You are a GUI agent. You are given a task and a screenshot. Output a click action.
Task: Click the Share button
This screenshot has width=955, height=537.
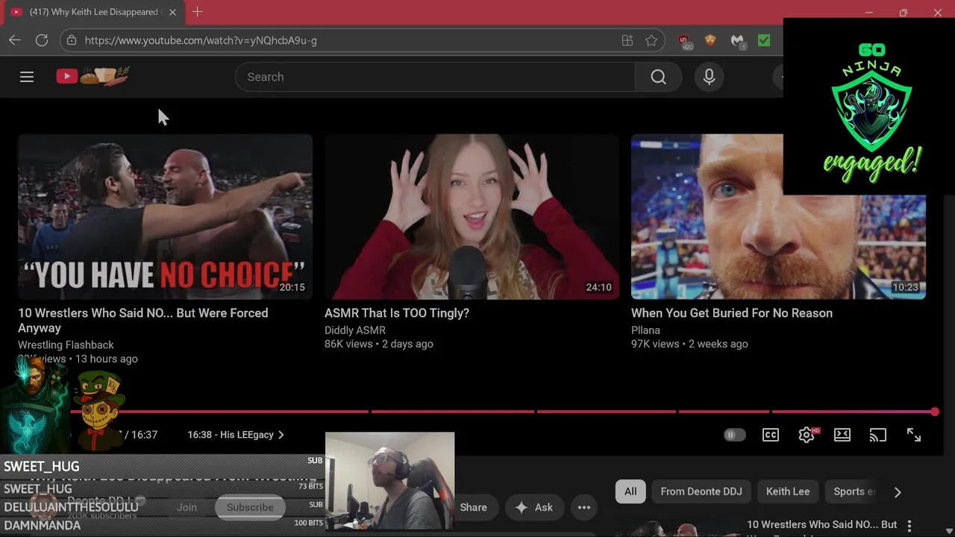pyautogui.click(x=473, y=507)
